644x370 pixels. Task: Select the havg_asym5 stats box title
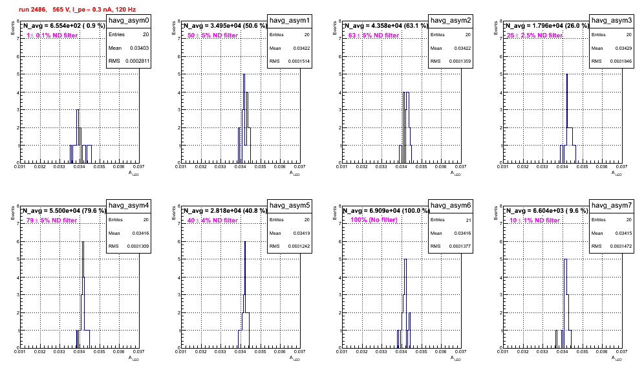click(290, 205)
